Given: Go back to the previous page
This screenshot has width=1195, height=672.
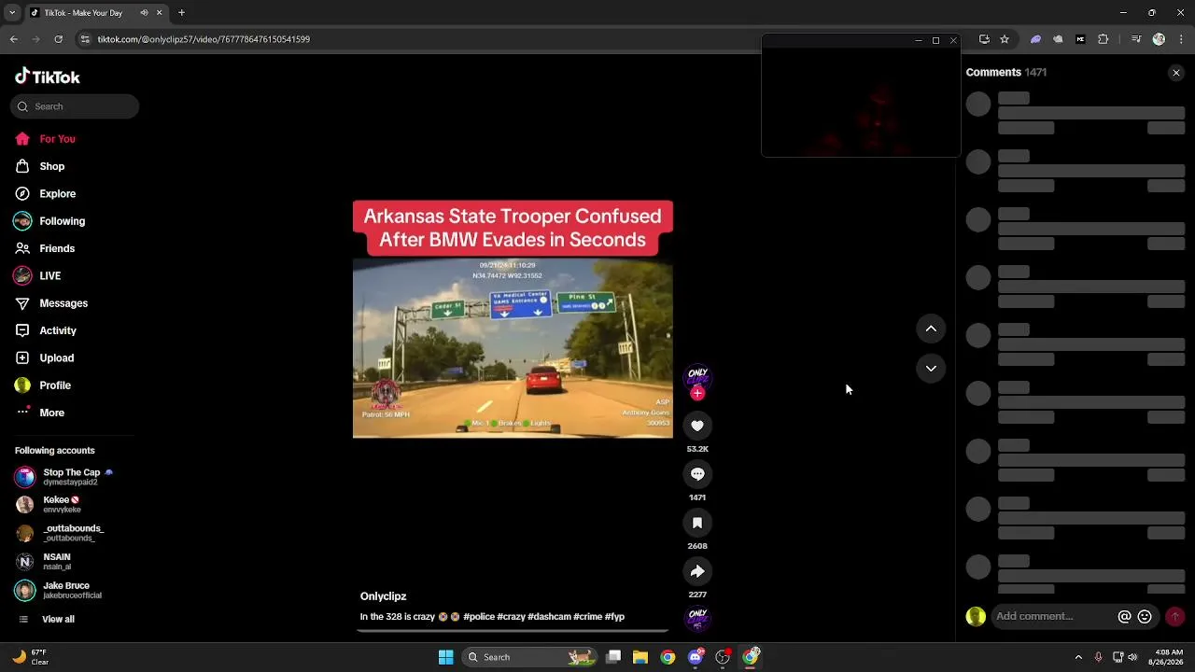Looking at the screenshot, I should [13, 39].
